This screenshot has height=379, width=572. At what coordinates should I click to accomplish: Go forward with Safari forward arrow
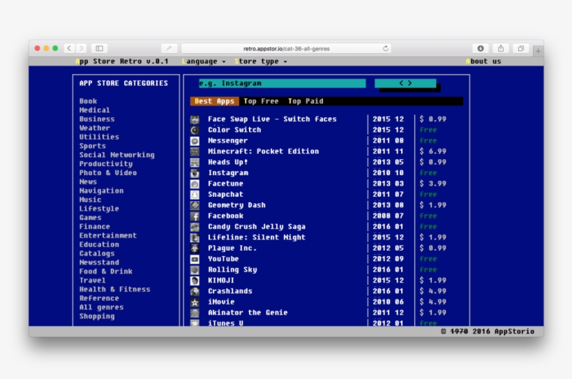click(x=82, y=48)
